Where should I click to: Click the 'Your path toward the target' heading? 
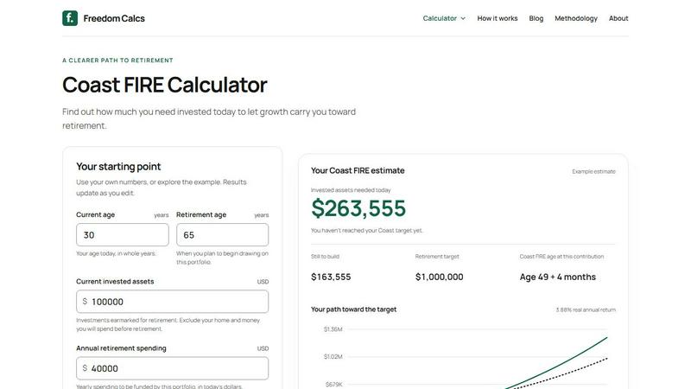pyautogui.click(x=353, y=309)
